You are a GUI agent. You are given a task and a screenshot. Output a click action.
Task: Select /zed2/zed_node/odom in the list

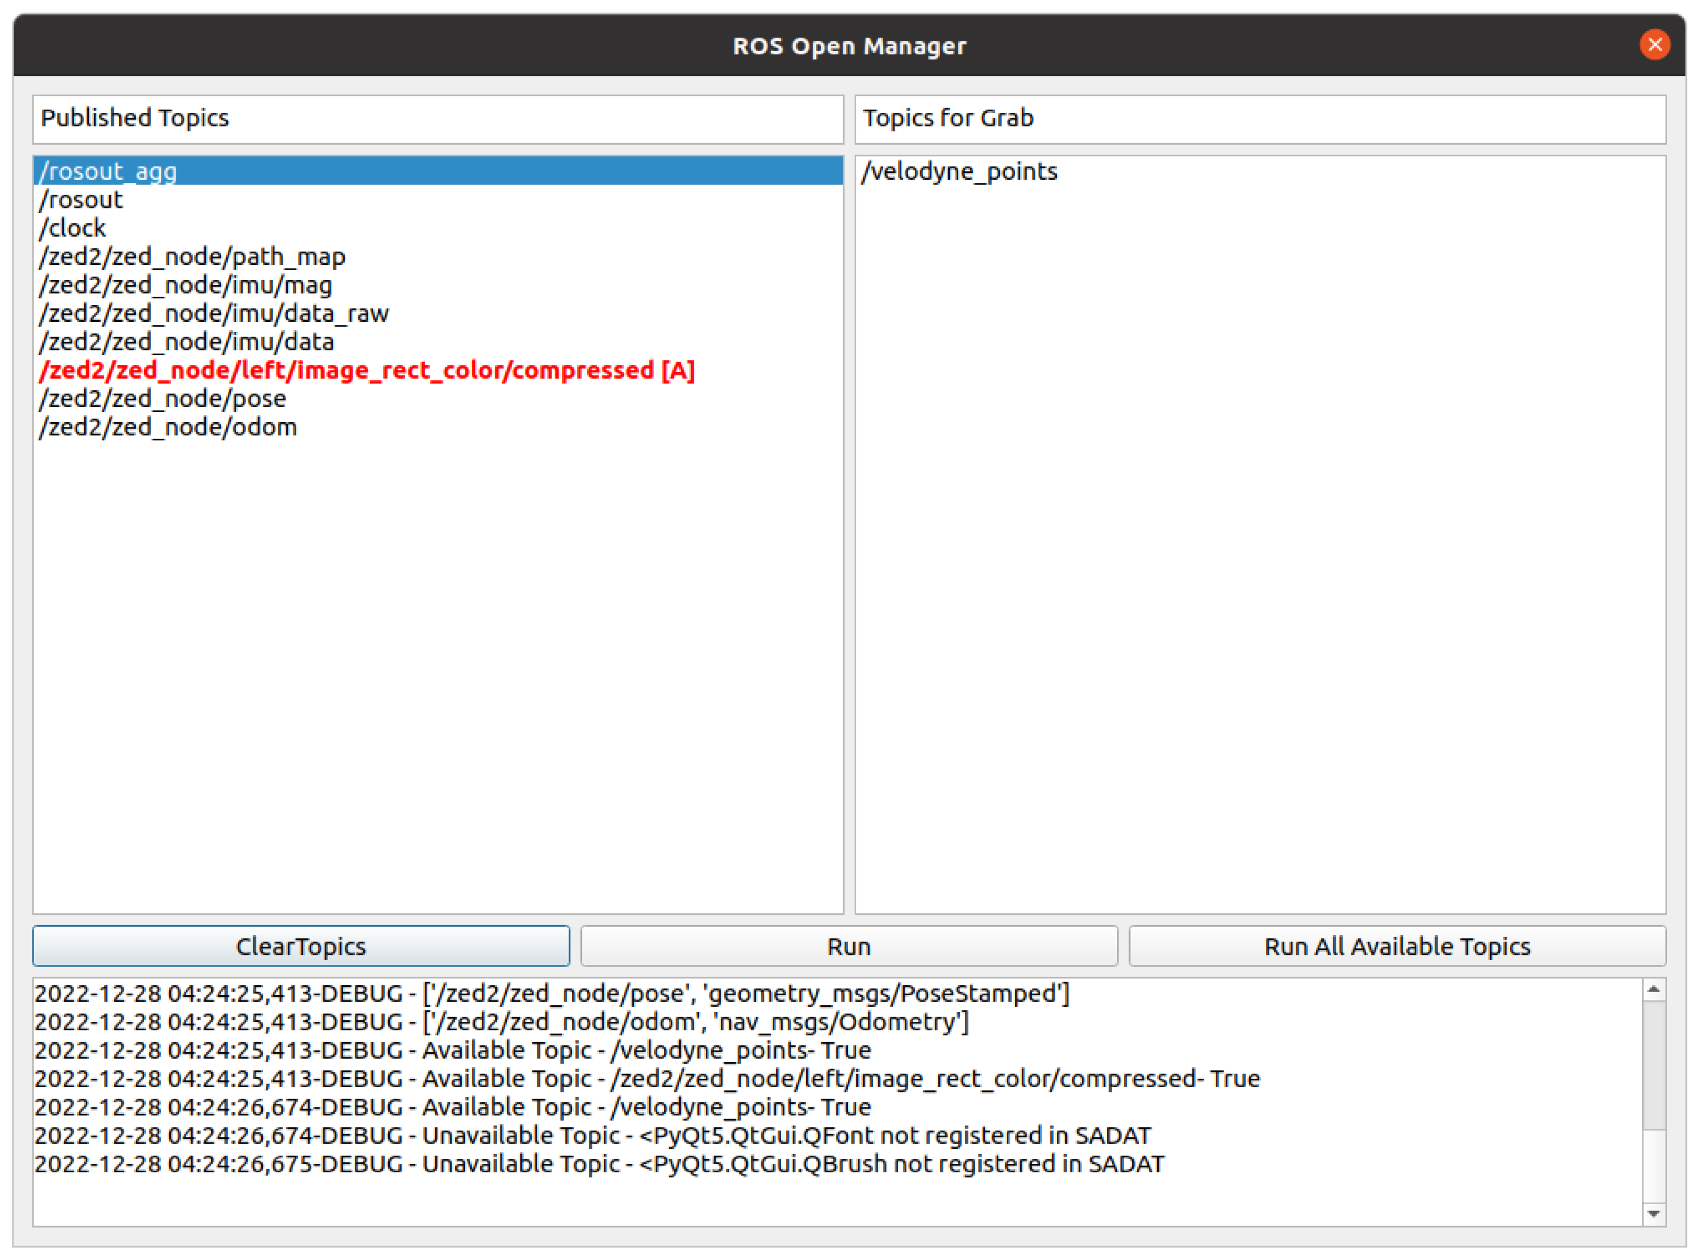(168, 427)
